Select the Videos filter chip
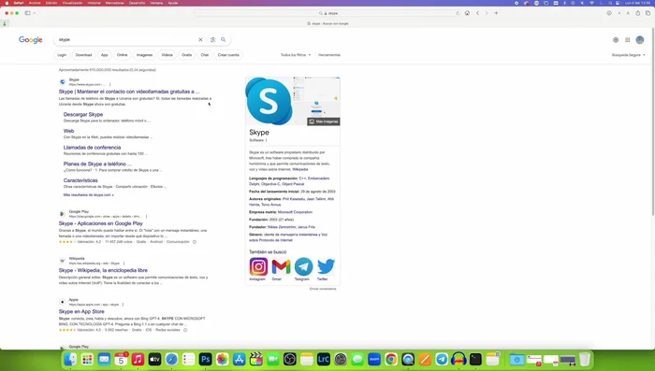Viewport: 655px width, 371px height. (167, 55)
